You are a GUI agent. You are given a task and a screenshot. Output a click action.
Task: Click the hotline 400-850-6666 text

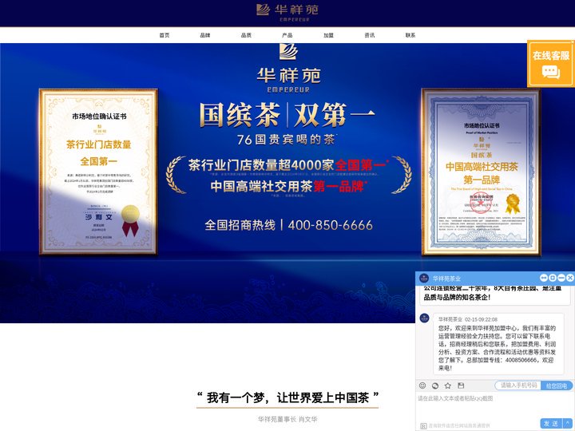330,225
